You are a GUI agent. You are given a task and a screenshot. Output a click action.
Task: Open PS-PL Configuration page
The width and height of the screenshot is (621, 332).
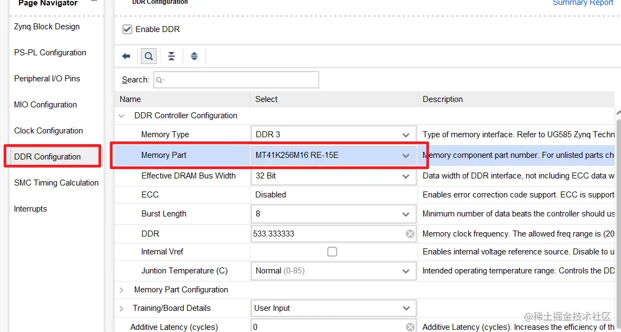pos(50,53)
